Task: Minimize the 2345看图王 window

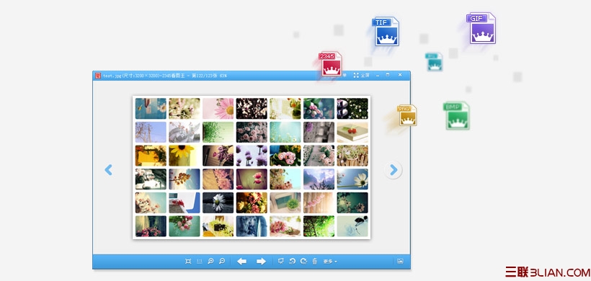Action: coord(378,76)
